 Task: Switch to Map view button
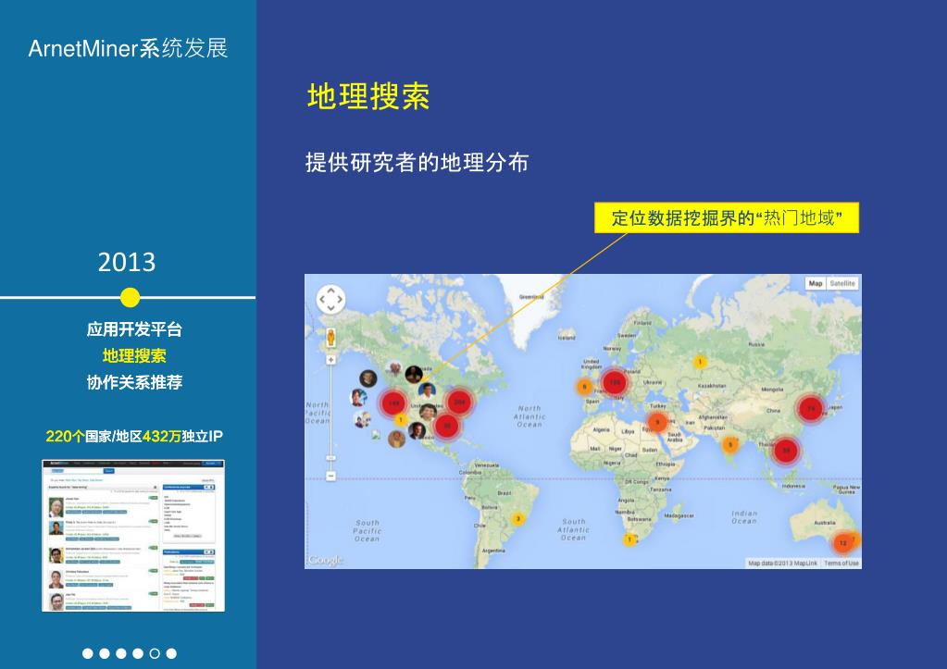click(x=816, y=283)
